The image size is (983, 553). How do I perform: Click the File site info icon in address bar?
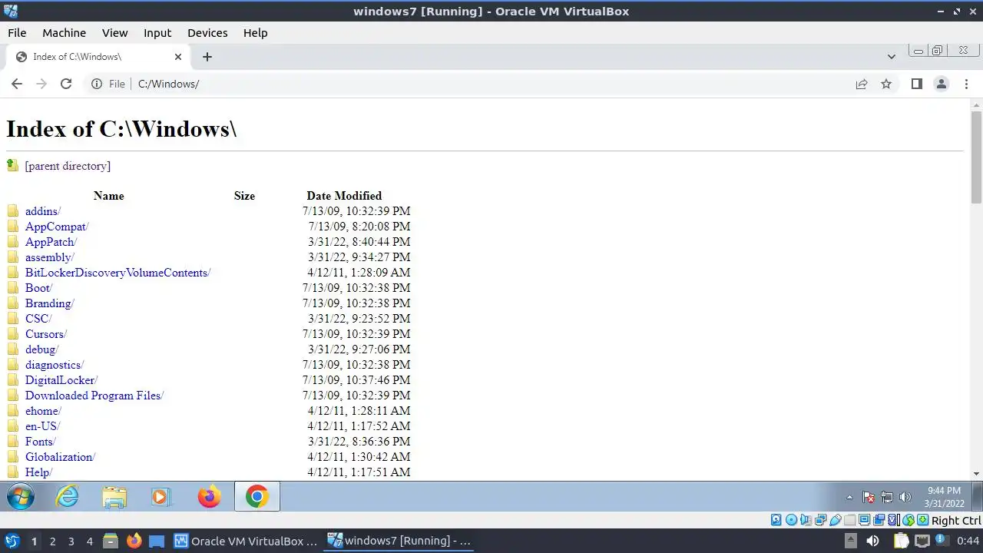coord(97,84)
